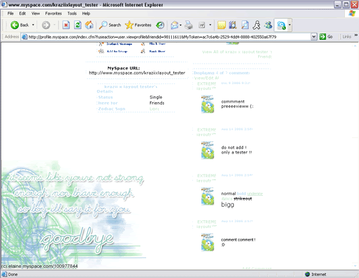Open the File menu
This screenshot has height=278, width=359.
pyautogui.click(x=10, y=13)
